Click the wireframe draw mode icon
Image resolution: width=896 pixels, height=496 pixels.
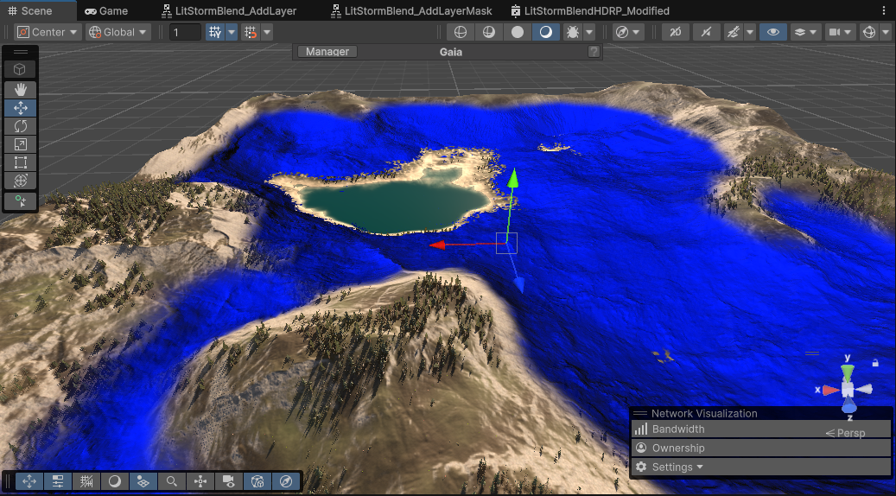(461, 32)
